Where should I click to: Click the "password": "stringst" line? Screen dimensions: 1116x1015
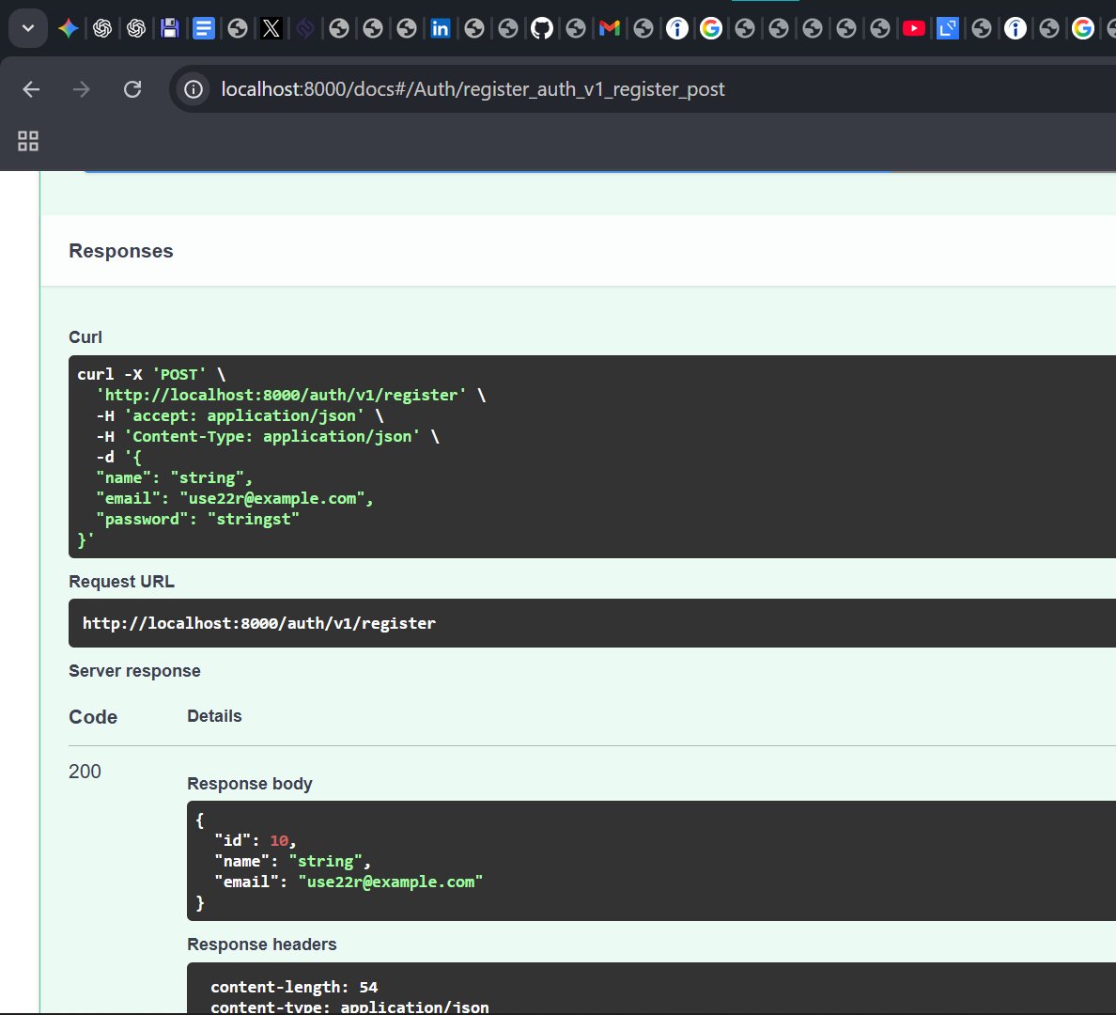pos(198,519)
